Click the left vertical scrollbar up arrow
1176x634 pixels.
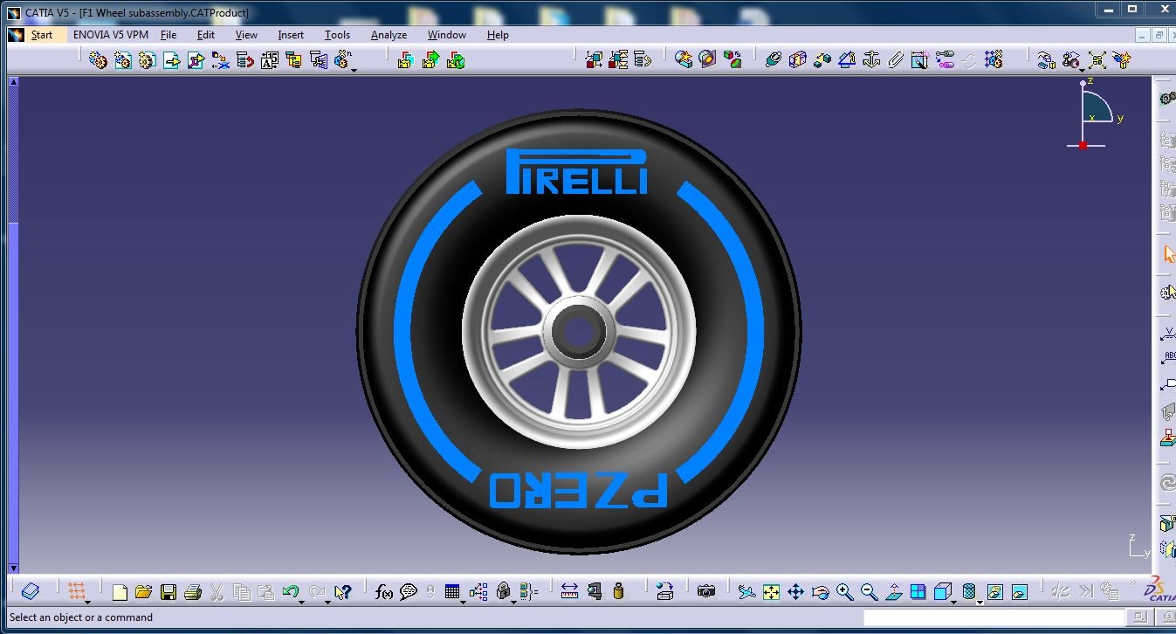click(x=13, y=82)
